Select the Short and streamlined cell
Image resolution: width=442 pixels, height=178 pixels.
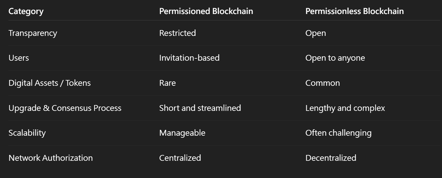pos(200,108)
